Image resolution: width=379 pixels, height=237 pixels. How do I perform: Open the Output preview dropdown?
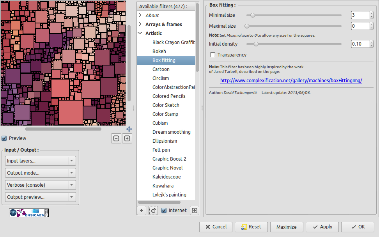click(41, 197)
